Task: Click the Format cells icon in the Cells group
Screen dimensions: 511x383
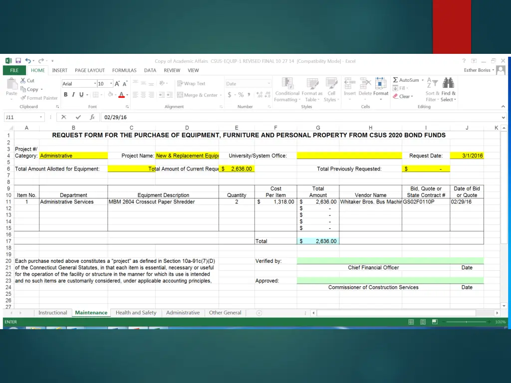Action: (x=381, y=84)
